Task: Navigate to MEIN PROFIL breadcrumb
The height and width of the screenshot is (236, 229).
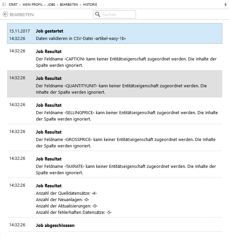Action: [x=32, y=5]
